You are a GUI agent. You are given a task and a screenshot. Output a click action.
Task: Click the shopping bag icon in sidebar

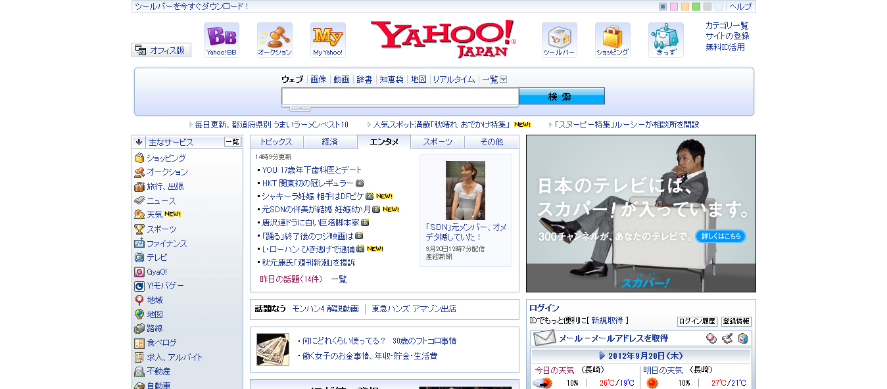click(139, 158)
